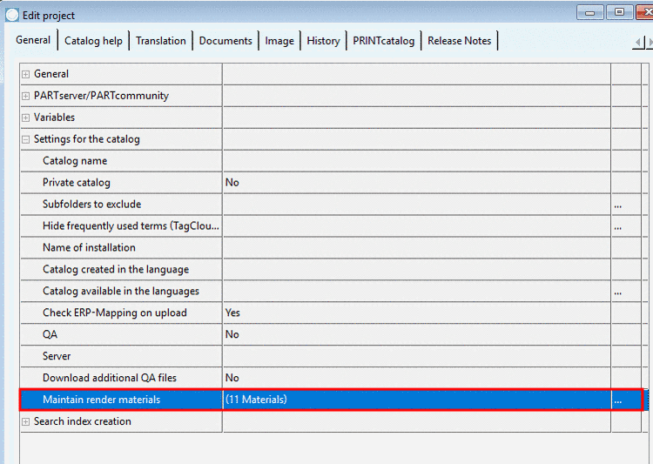The image size is (653, 464).
Task: Switch to the General tab
Action: pyautogui.click(x=33, y=40)
